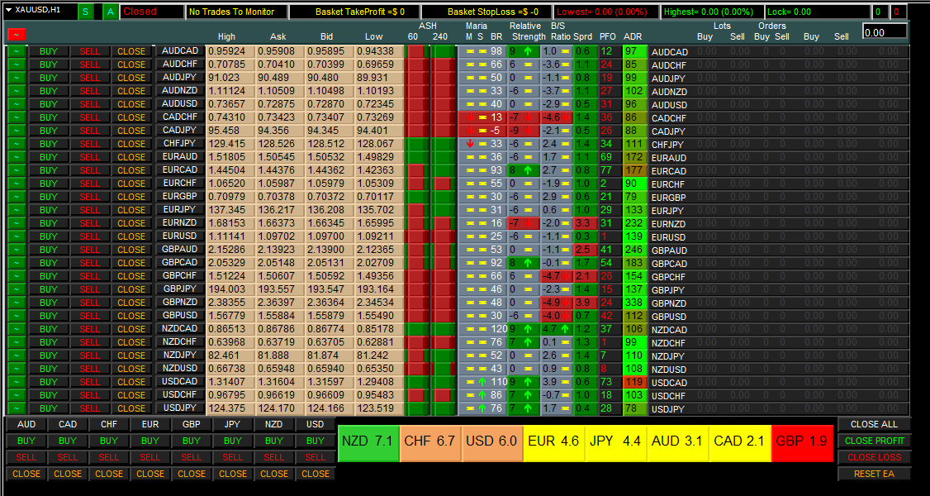This screenshot has width=930, height=496.
Task: Click SELL under the GBP basket
Action: (x=192, y=457)
